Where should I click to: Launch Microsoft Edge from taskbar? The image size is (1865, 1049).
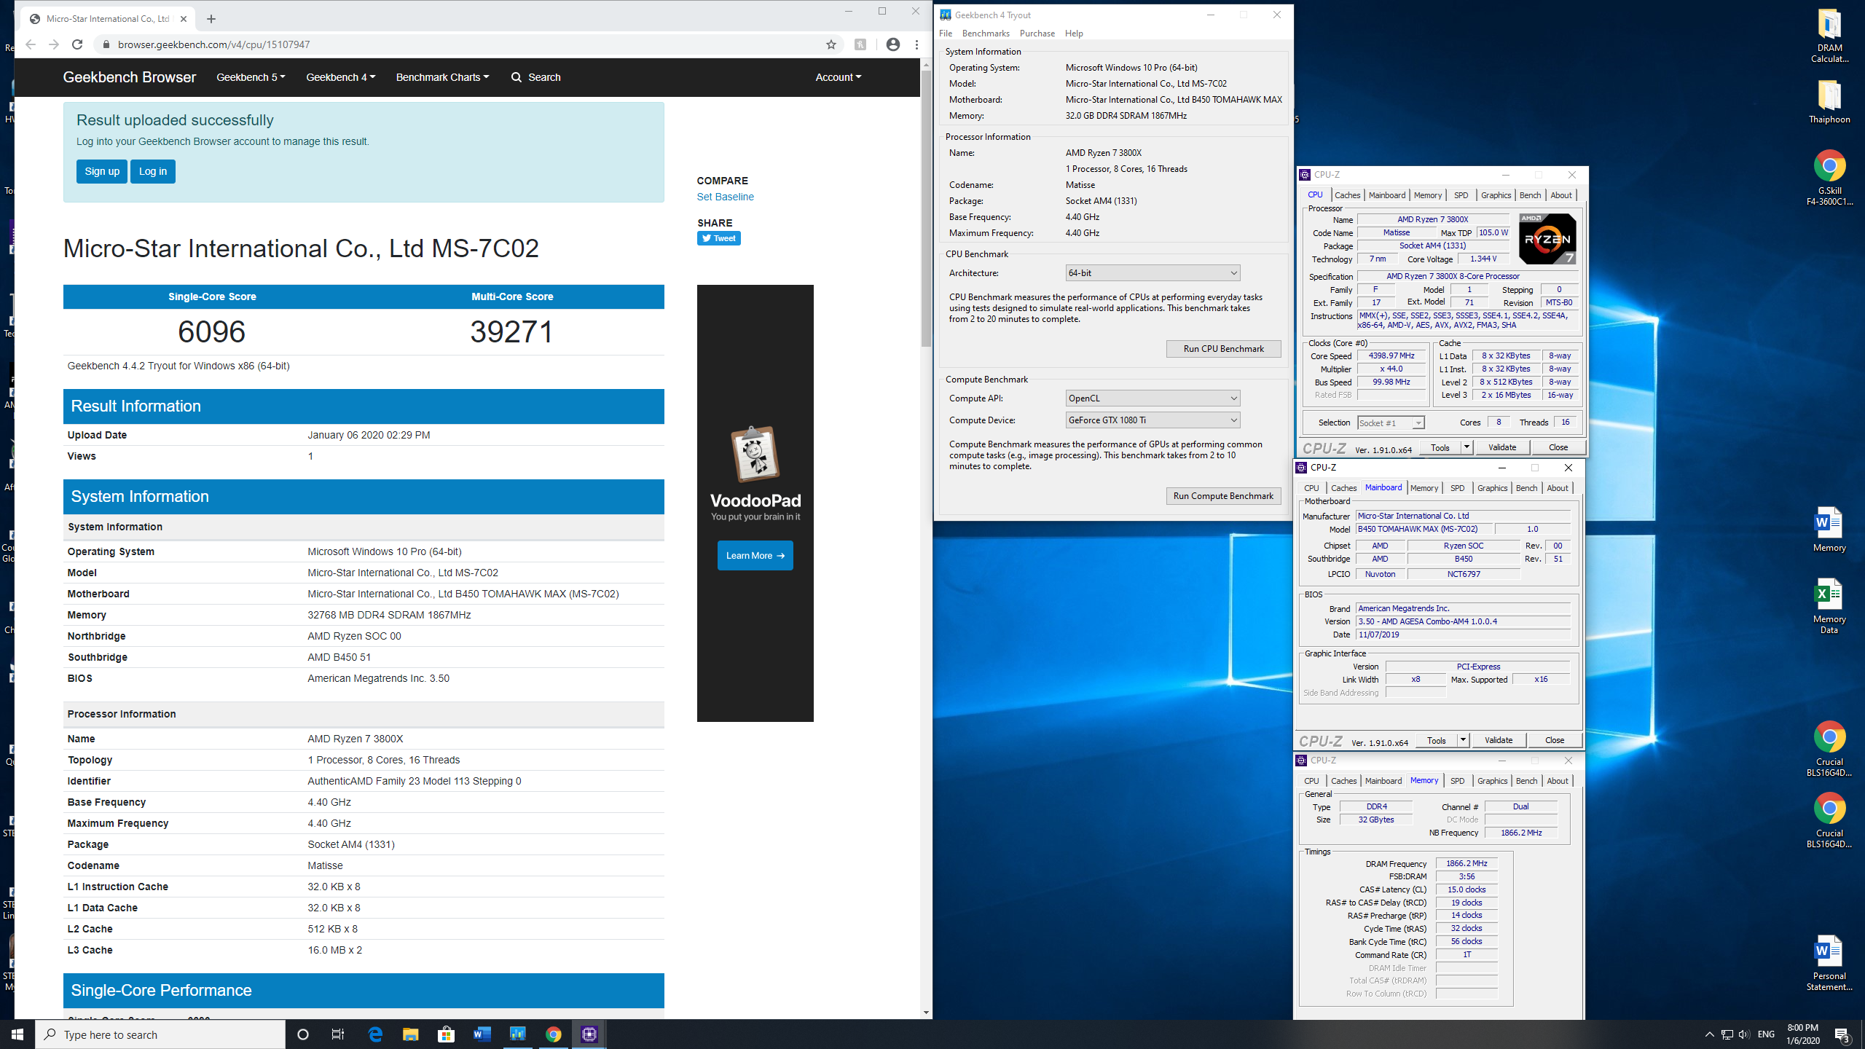click(x=375, y=1034)
